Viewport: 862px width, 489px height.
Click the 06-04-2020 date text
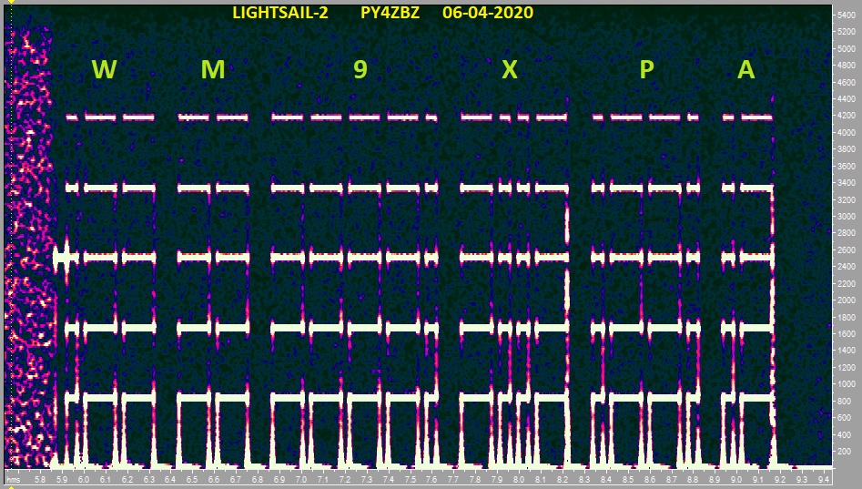(488, 13)
